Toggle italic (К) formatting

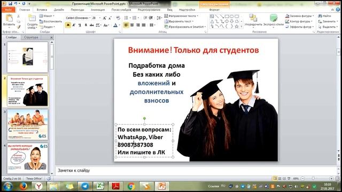coord(74,25)
